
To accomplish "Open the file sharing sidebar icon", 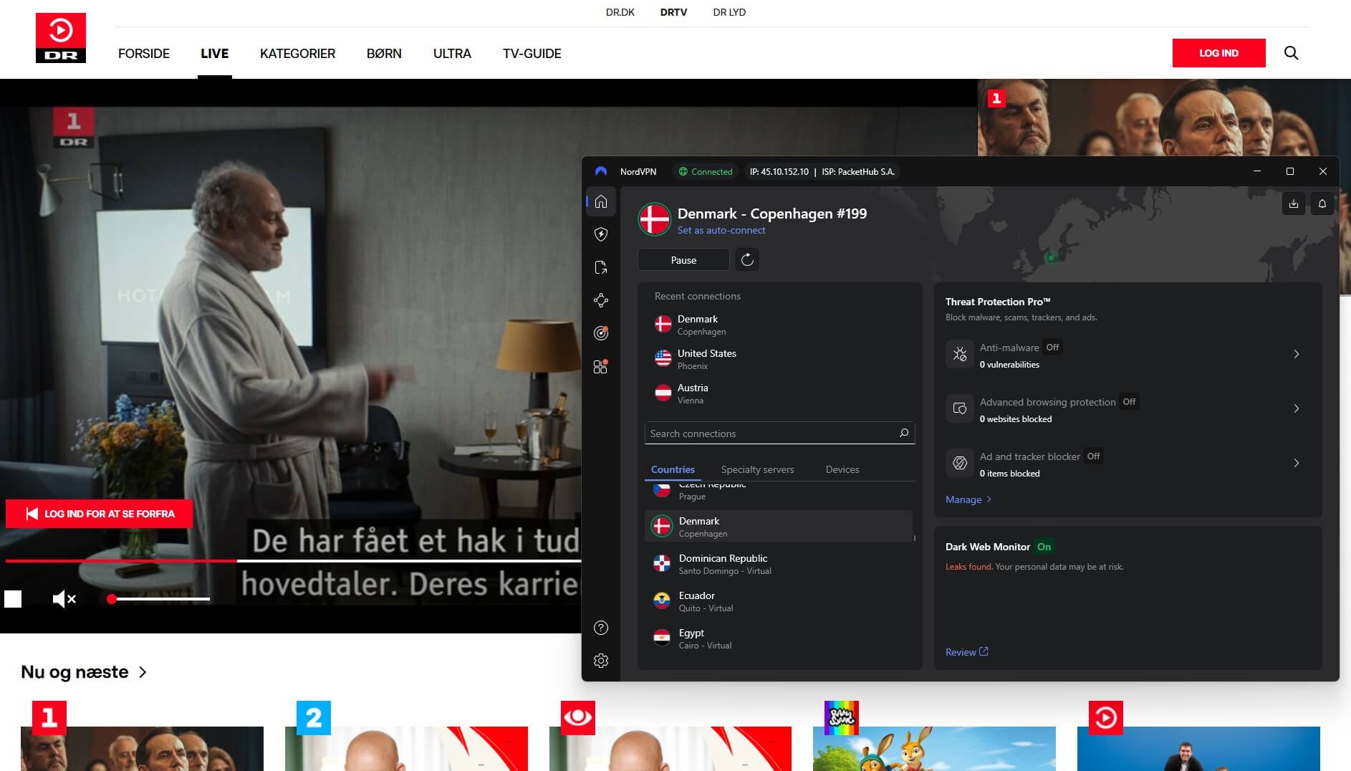I will (x=601, y=267).
